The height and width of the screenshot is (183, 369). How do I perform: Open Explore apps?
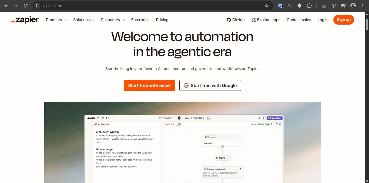(x=266, y=20)
